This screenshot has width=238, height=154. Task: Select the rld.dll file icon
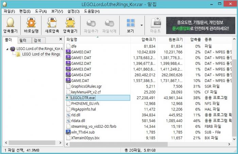click(68, 115)
